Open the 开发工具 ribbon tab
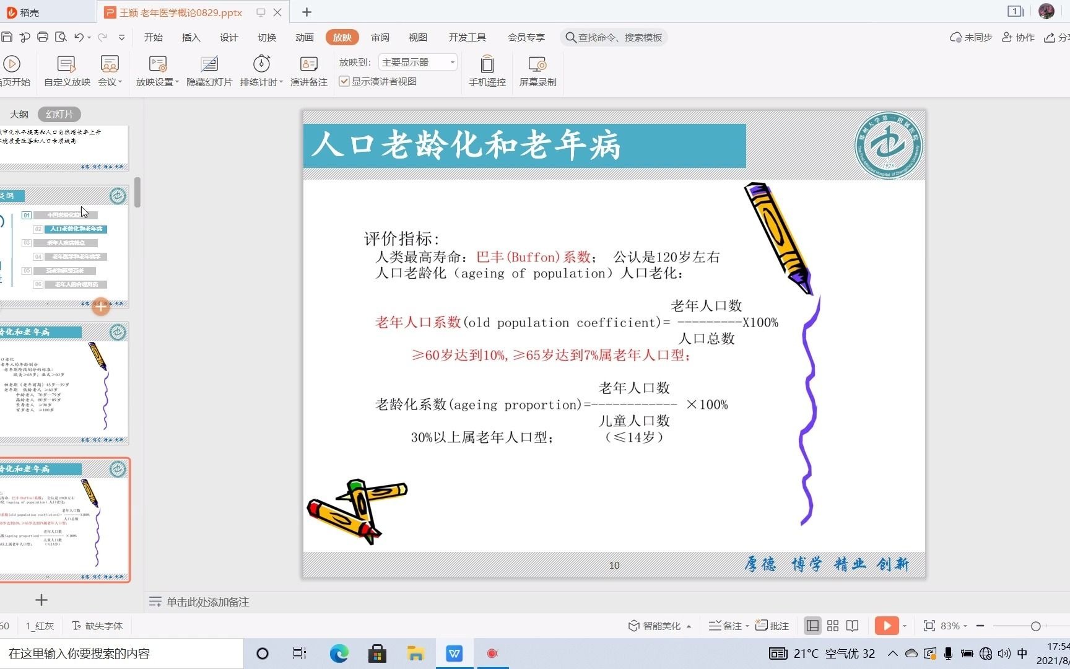 click(468, 37)
